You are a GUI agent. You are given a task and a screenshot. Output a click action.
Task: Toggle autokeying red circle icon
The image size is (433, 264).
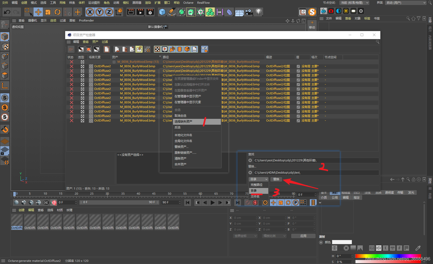[x=255, y=203]
